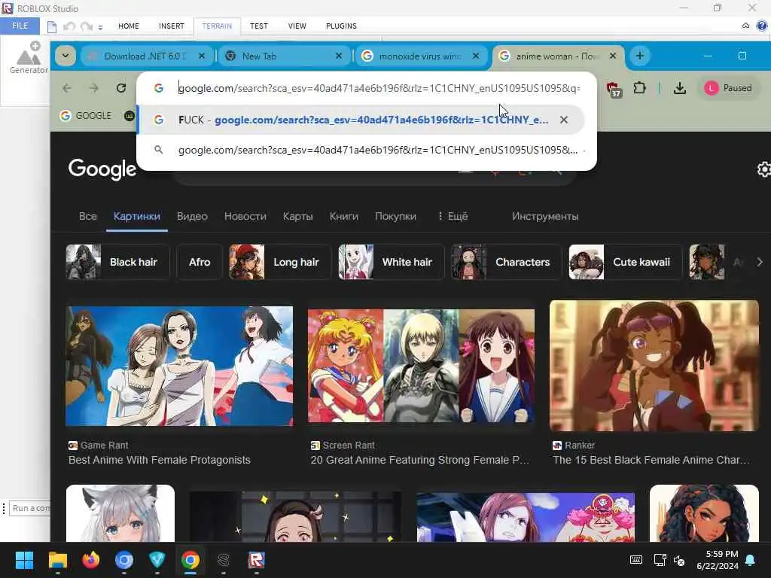Open File Explorer from taskbar
This screenshot has height=578, width=771.
tap(57, 560)
